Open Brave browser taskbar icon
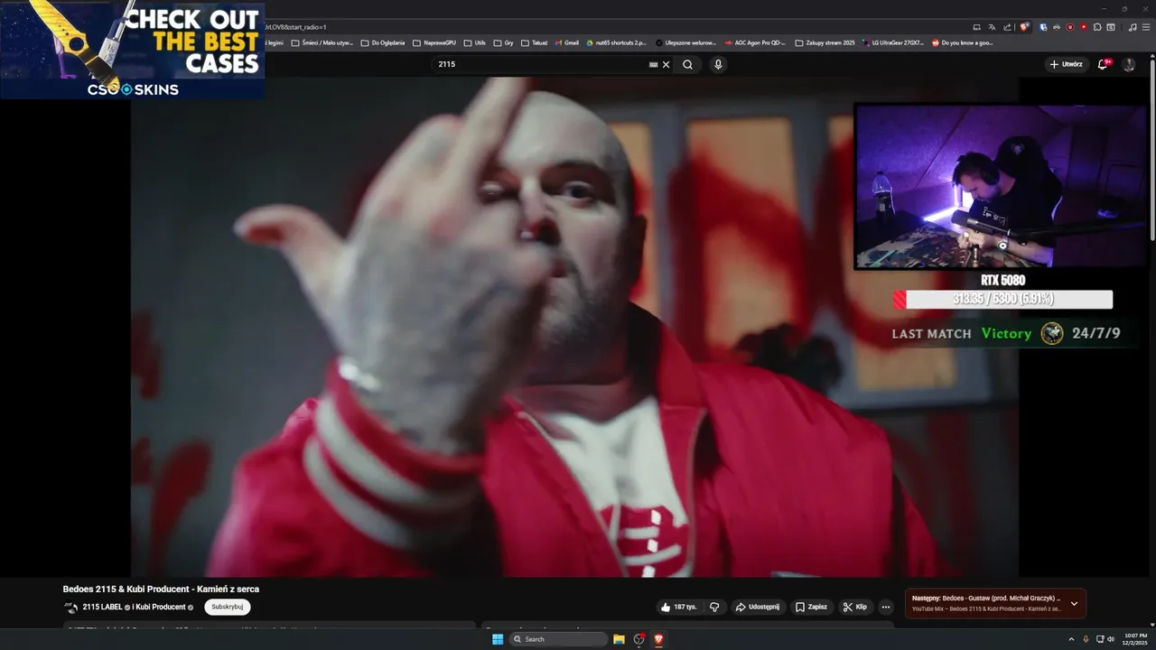This screenshot has width=1156, height=650. (x=658, y=639)
